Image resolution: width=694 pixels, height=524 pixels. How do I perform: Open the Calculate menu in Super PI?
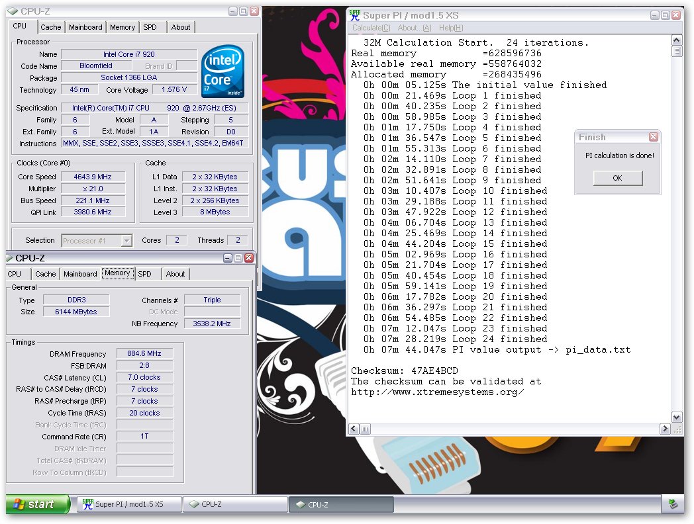[372, 28]
